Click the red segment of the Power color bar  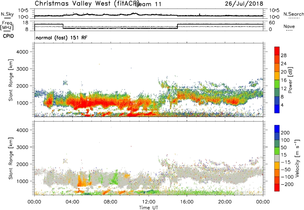[x=277, y=51]
